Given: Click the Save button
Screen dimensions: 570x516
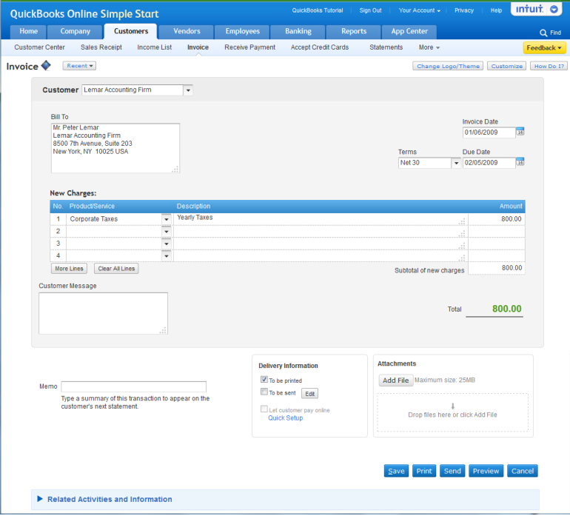Looking at the screenshot, I should [x=396, y=471].
